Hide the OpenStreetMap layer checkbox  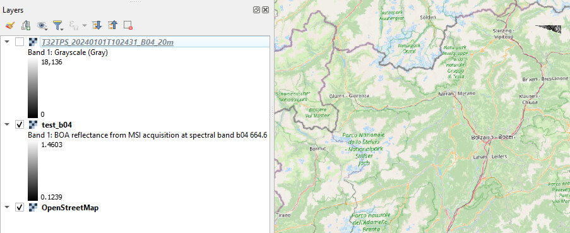tap(20, 208)
